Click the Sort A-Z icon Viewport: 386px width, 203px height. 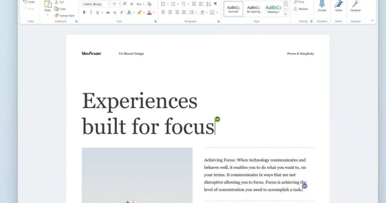click(x=208, y=4)
